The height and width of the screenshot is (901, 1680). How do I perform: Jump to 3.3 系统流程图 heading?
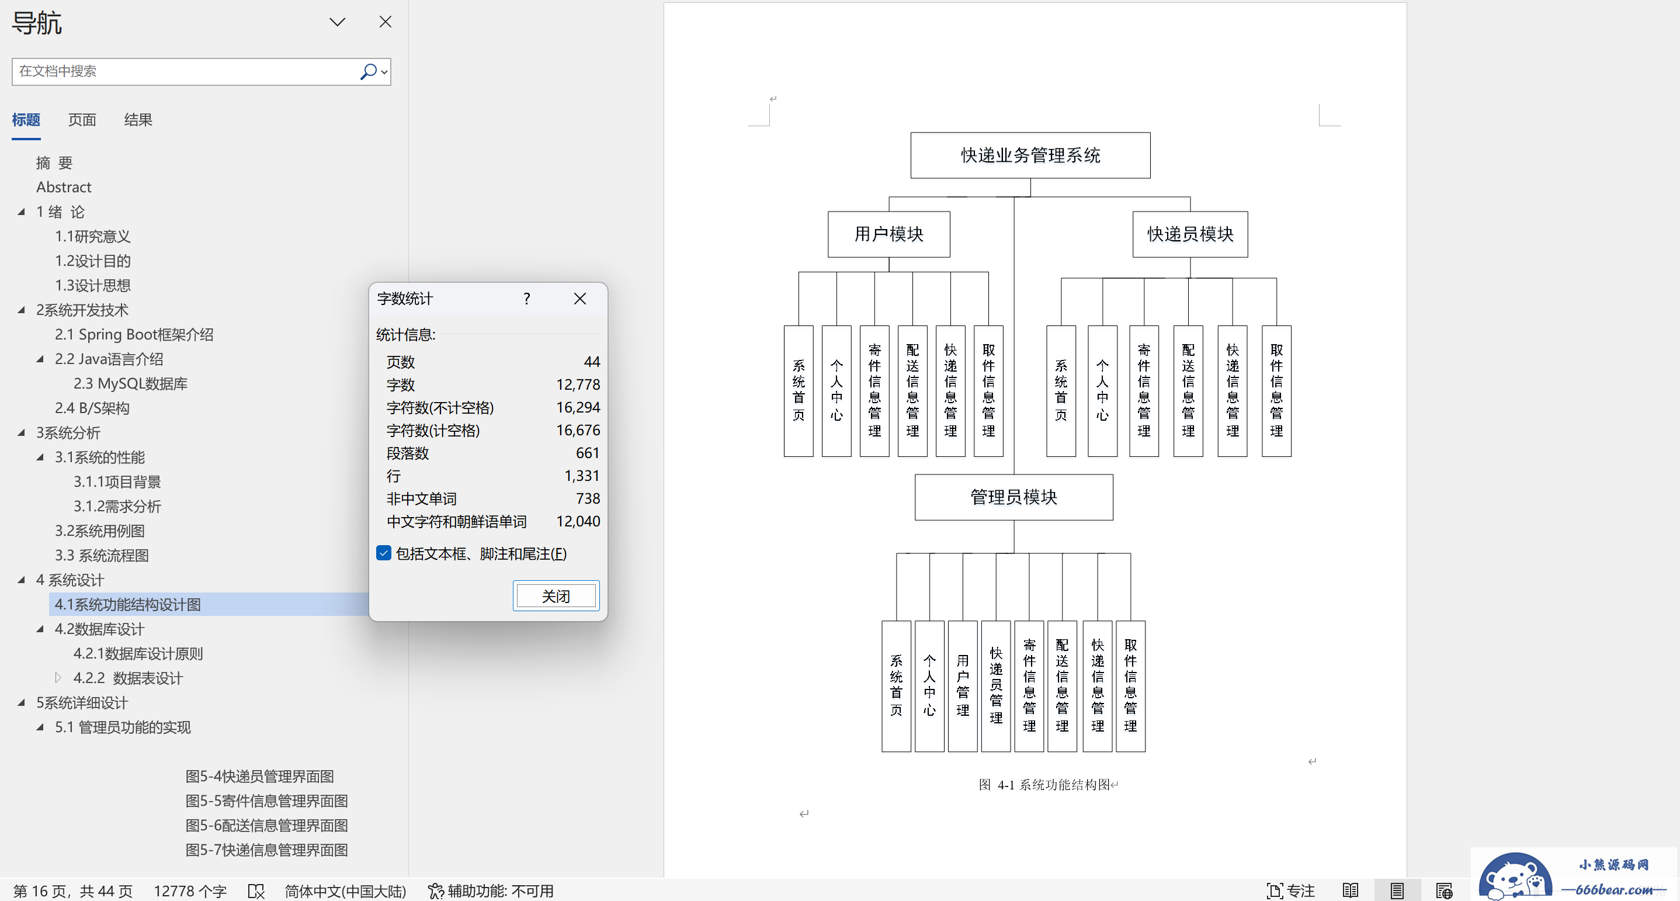102,556
